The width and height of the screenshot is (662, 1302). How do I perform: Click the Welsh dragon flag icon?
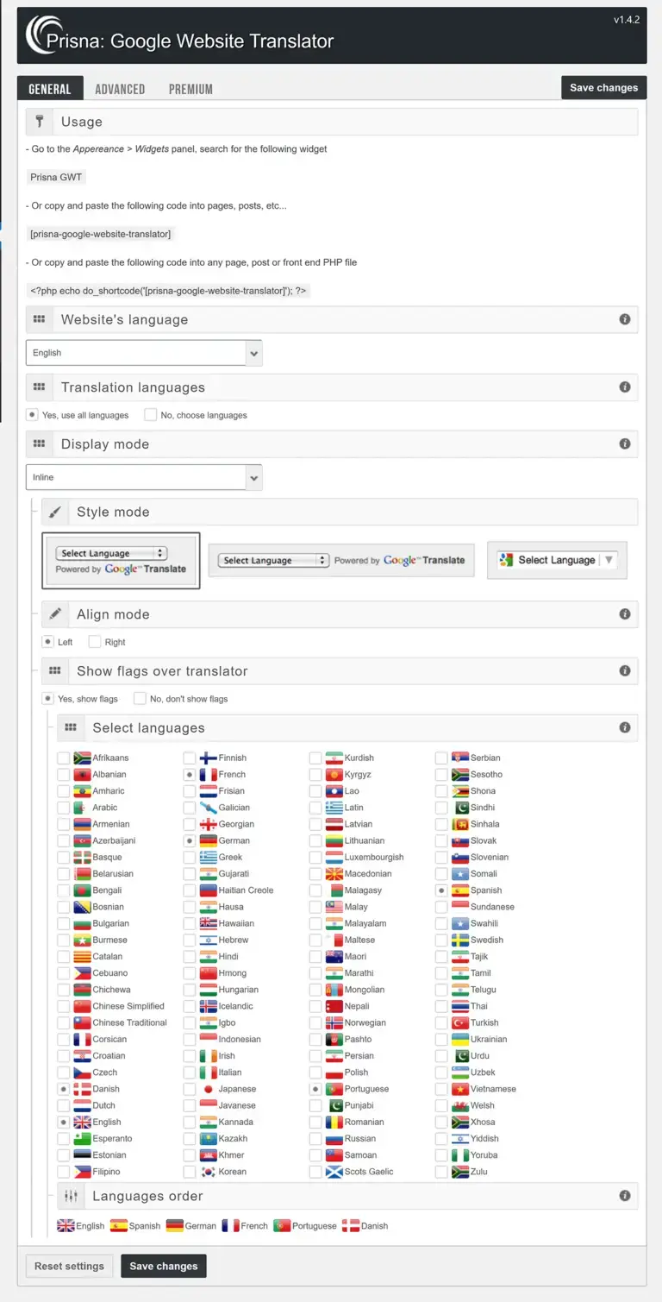coord(460,1105)
